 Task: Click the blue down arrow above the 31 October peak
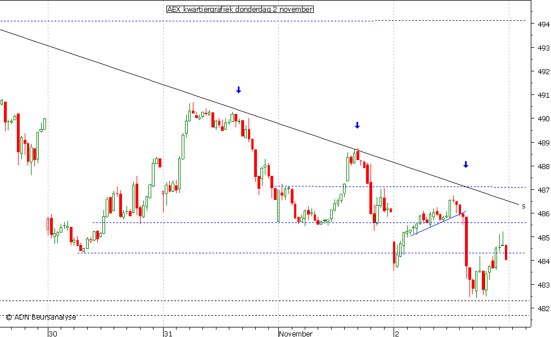point(238,90)
